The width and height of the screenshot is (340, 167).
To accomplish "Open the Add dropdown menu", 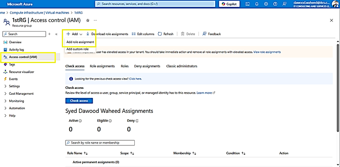I will point(74,34).
